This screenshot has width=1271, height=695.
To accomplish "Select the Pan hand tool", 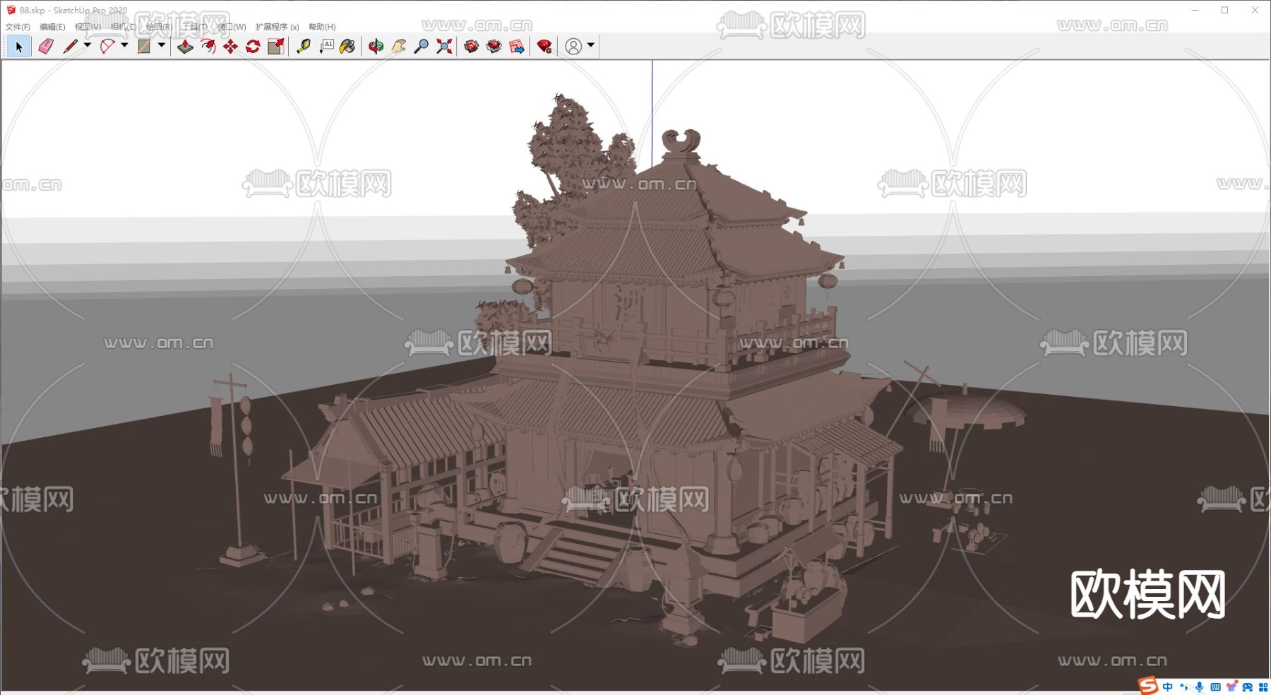I will click(398, 47).
